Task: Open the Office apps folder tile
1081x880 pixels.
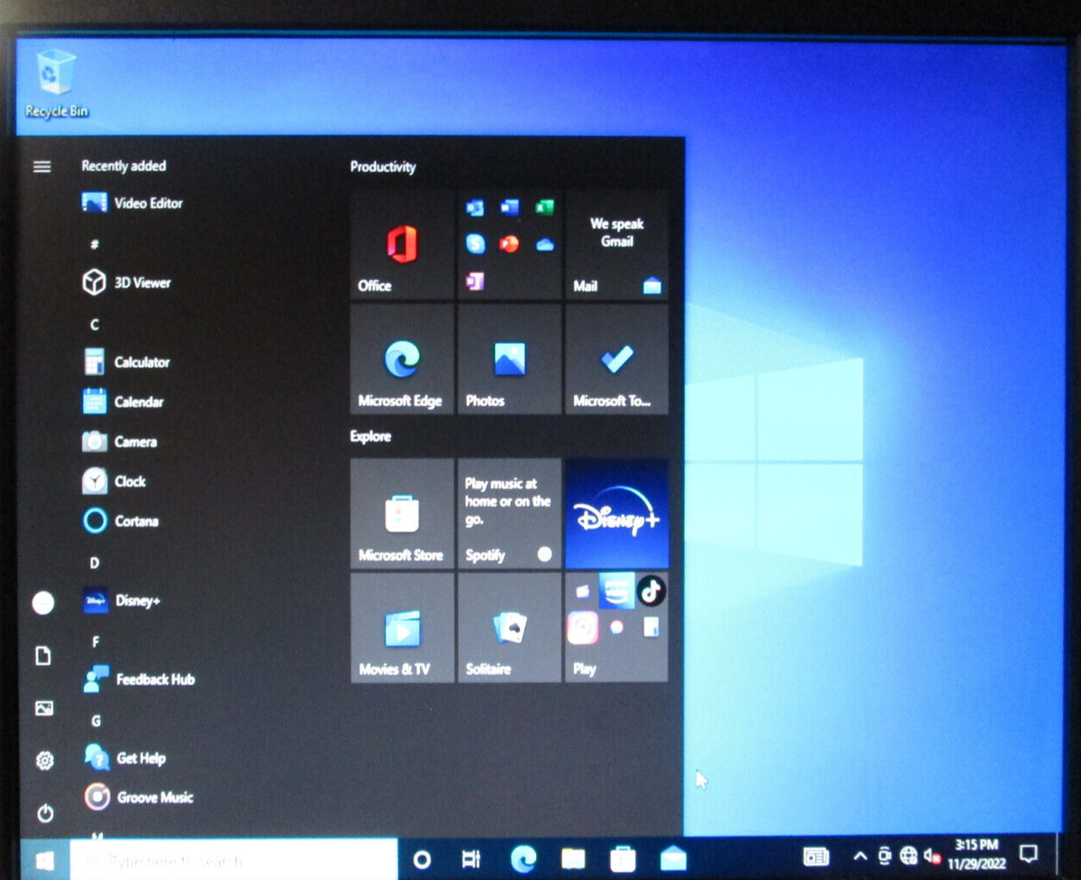Action: (x=510, y=244)
